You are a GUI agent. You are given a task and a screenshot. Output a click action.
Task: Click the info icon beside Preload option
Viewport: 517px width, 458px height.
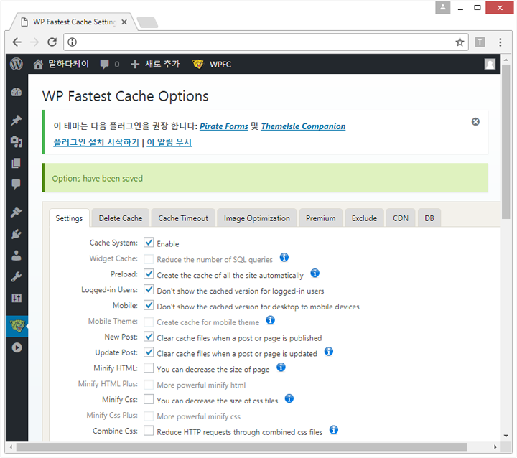pos(315,274)
